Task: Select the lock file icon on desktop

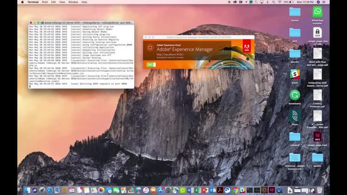Action: click(317, 33)
